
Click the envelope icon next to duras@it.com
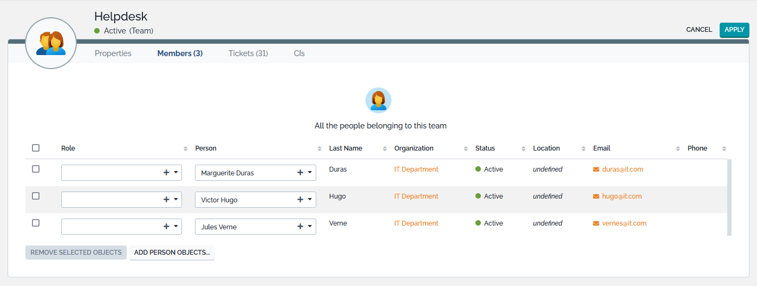596,169
